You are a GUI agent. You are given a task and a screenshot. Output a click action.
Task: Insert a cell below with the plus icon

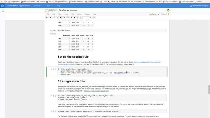[x=51, y=18]
